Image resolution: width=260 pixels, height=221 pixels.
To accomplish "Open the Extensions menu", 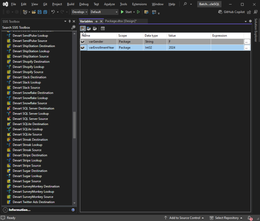I will point(139,4).
